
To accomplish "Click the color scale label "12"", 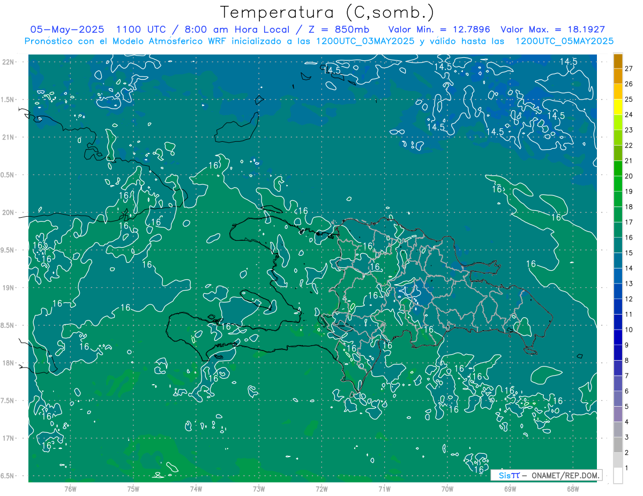I will [629, 299].
